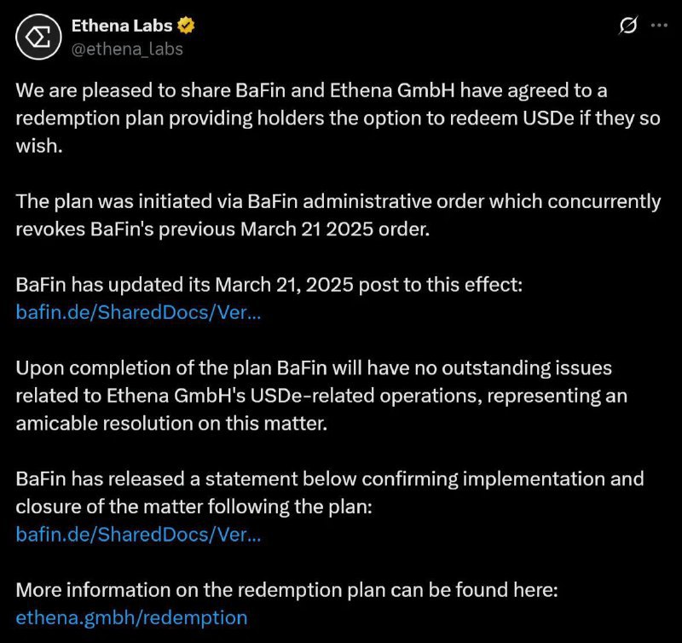Click the text "closure of the matter following the plan:"
The height and width of the screenshot is (643, 682).
[194, 507]
